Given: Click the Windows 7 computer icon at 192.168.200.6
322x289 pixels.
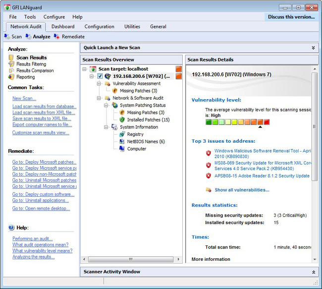Looking at the screenshot, I should (x=107, y=76).
